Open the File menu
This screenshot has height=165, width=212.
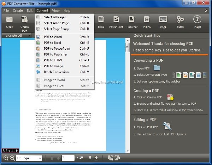[x=6, y=11]
